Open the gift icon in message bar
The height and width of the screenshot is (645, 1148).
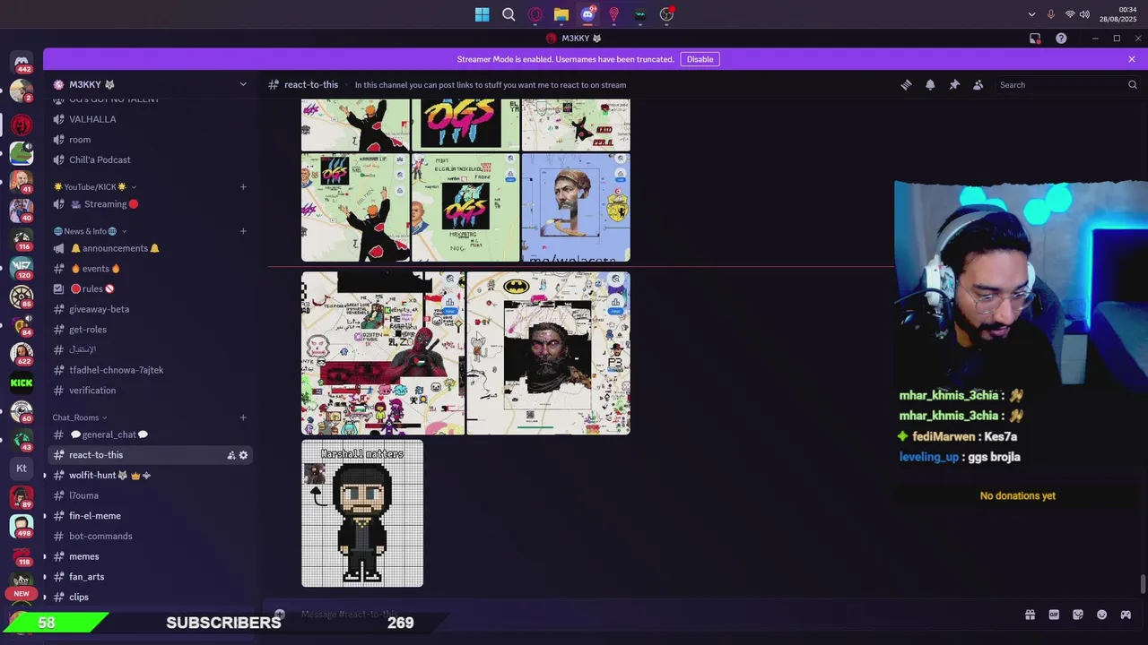[x=1030, y=615]
